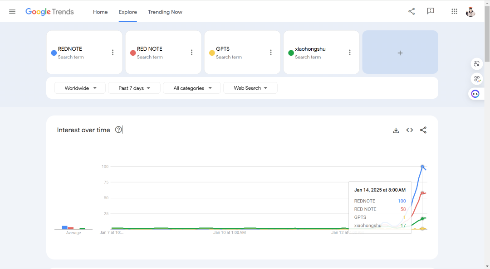This screenshot has width=490, height=269.
Task: Open the Google apps grid
Action: (454, 11)
